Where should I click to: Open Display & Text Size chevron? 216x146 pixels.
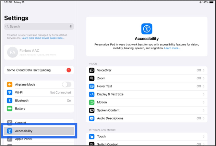(204, 94)
